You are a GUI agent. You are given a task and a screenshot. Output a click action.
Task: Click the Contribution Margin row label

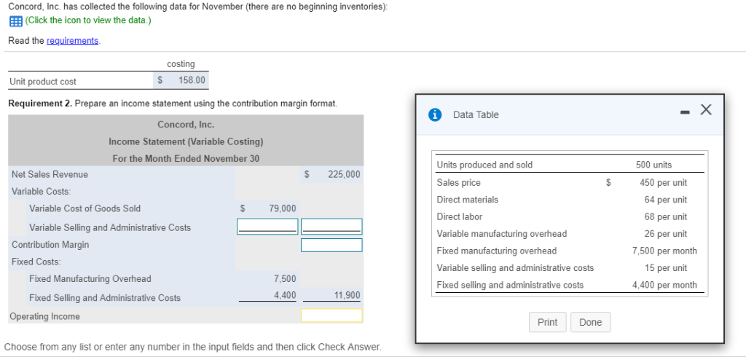(x=50, y=245)
